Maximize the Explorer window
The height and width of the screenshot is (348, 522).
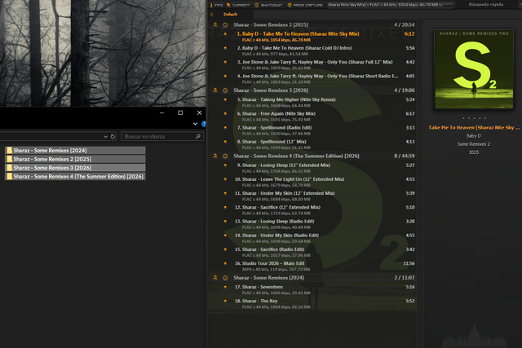click(x=180, y=112)
